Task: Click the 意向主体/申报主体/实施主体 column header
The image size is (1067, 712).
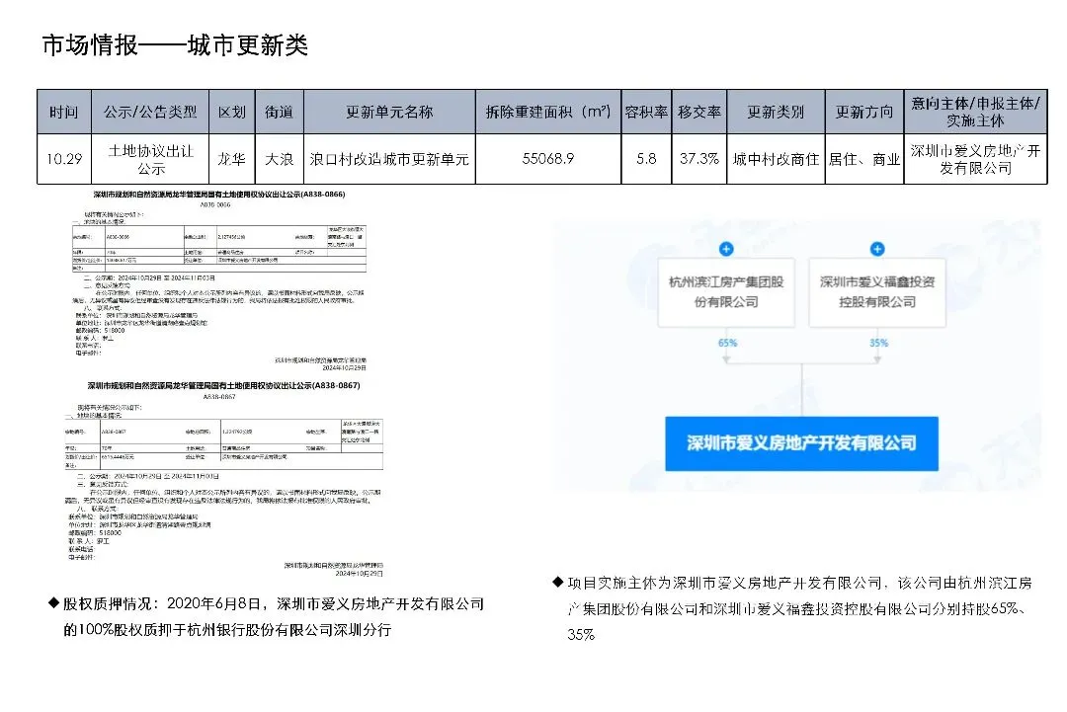Action: [x=975, y=112]
